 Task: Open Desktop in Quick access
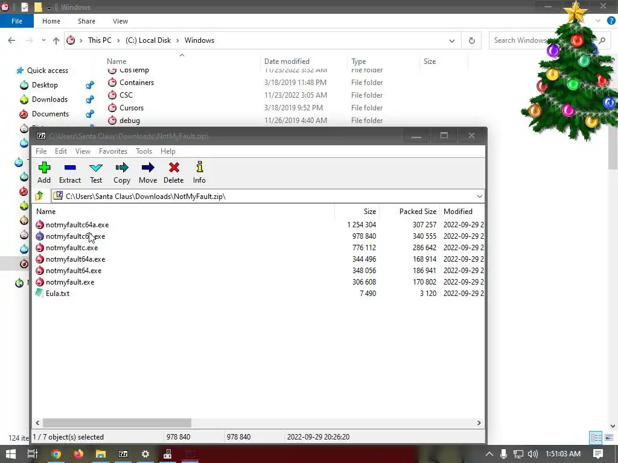(45, 84)
